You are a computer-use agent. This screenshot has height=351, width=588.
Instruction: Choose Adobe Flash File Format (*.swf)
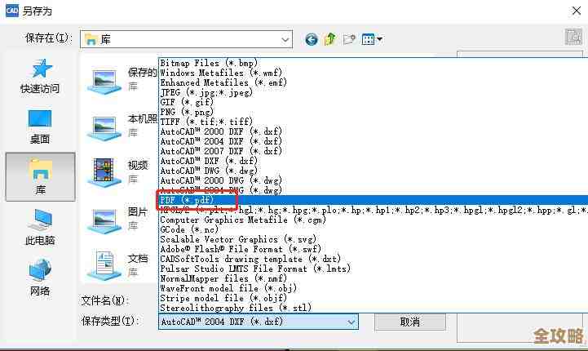pos(241,249)
